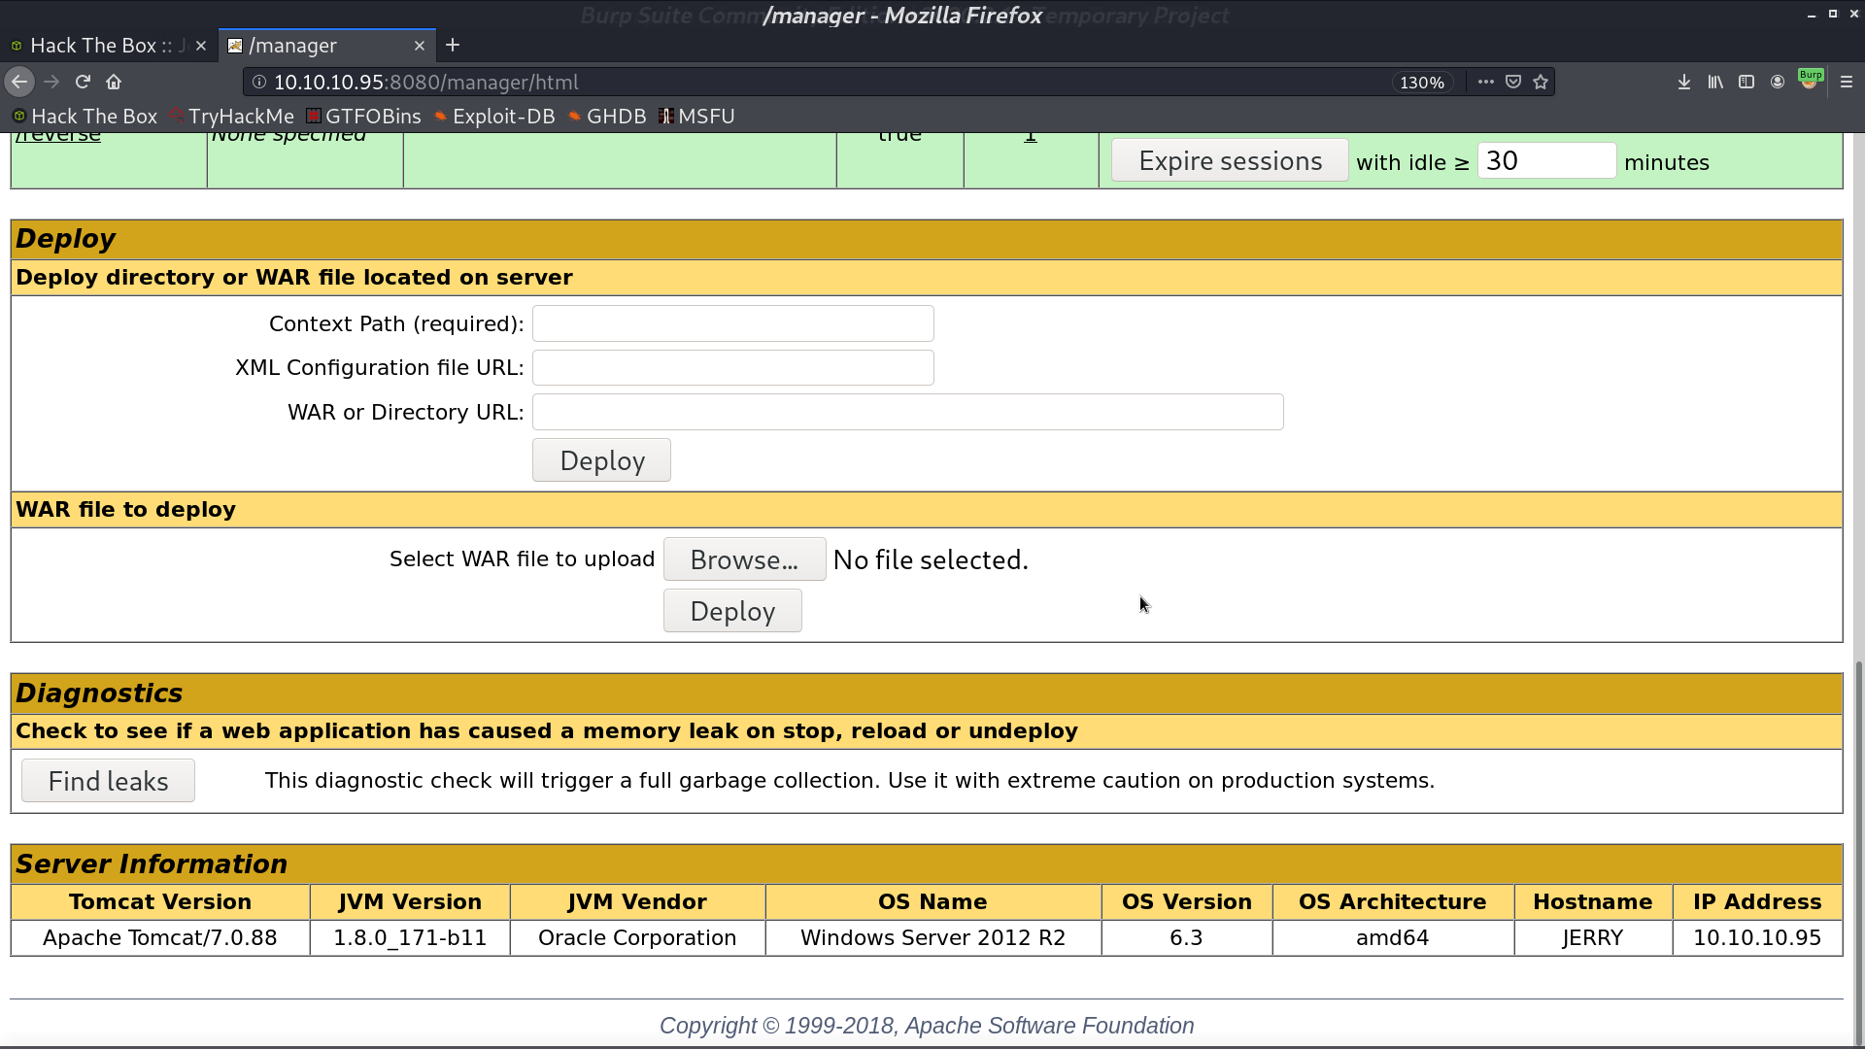Open the Exploit-DB bookmark
This screenshot has height=1049, width=1865.
click(494, 117)
